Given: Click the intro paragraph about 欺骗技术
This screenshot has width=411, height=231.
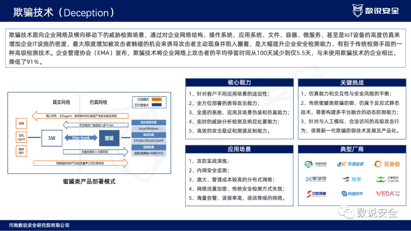Looking at the screenshot, I should pos(205,48).
